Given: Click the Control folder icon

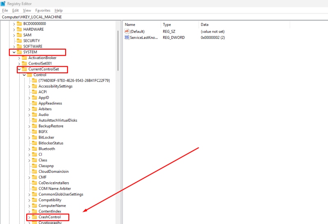Looking at the screenshot, I should click(30, 75).
